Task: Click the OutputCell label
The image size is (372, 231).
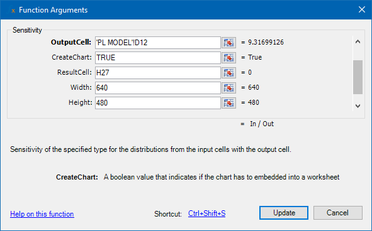Action: coord(71,42)
